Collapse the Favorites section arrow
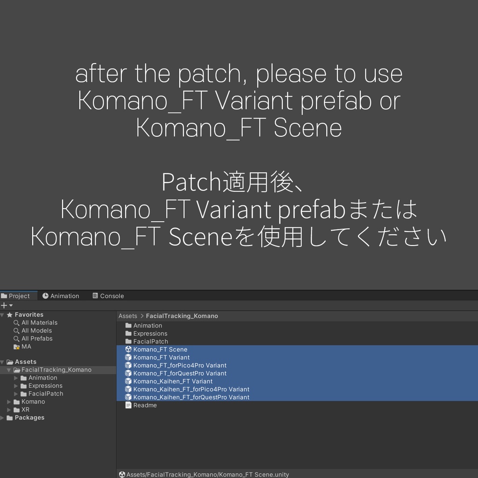This screenshot has width=478, height=478. 2,315
